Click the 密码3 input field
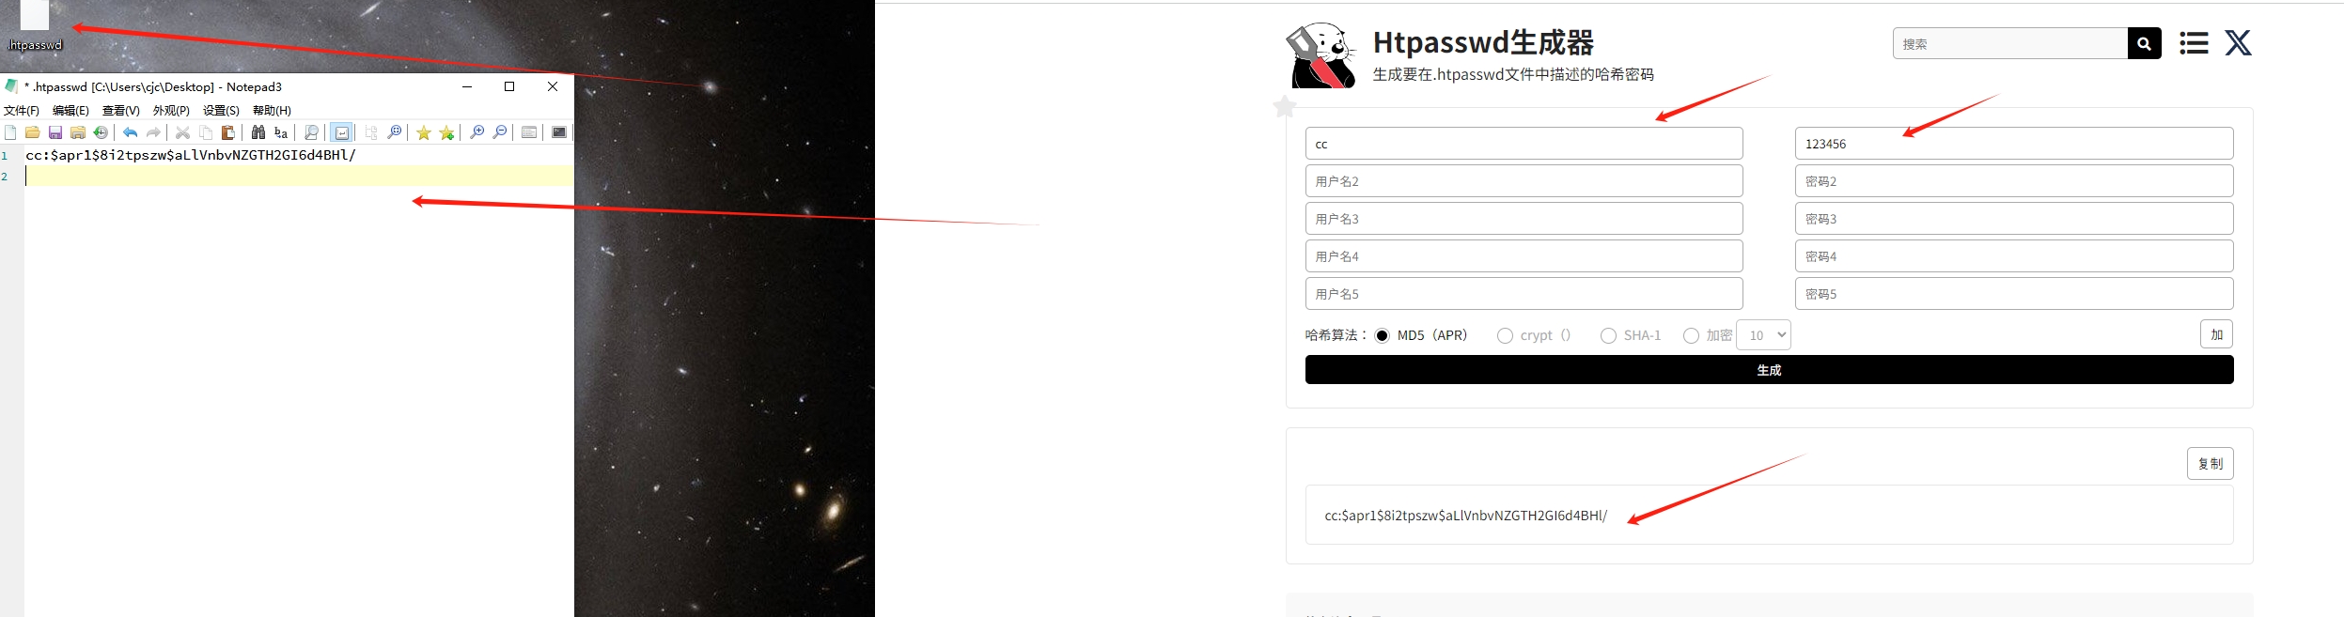 pyautogui.click(x=2014, y=219)
